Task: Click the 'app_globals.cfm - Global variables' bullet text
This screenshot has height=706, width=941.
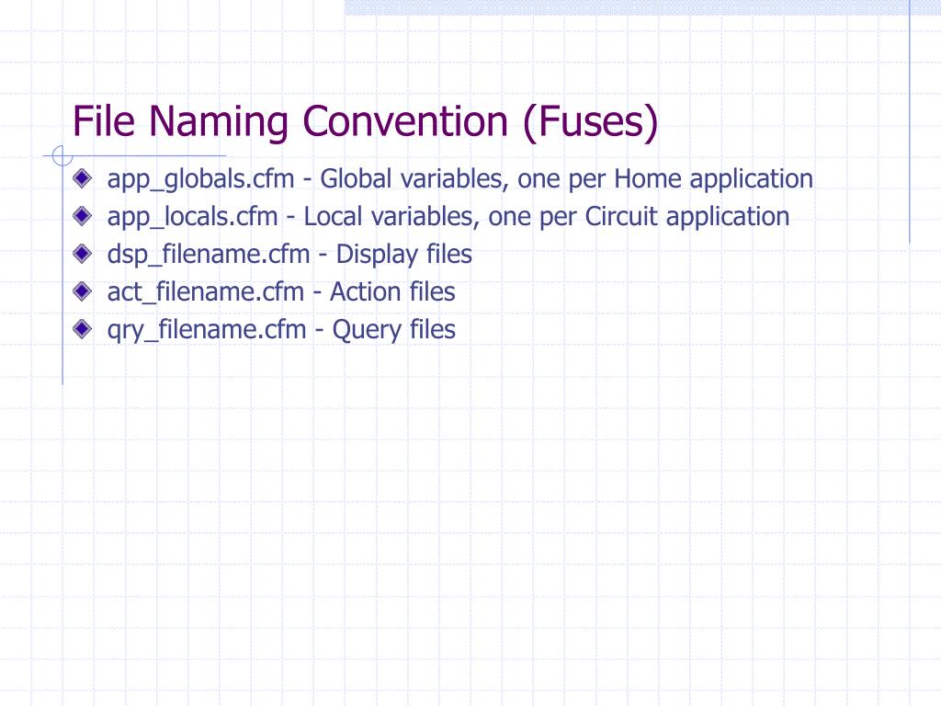Action: tap(459, 179)
